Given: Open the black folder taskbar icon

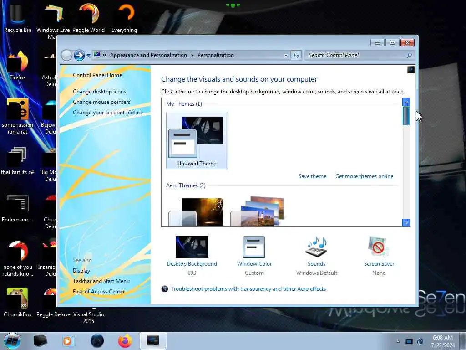Looking at the screenshot, I should (41, 341).
